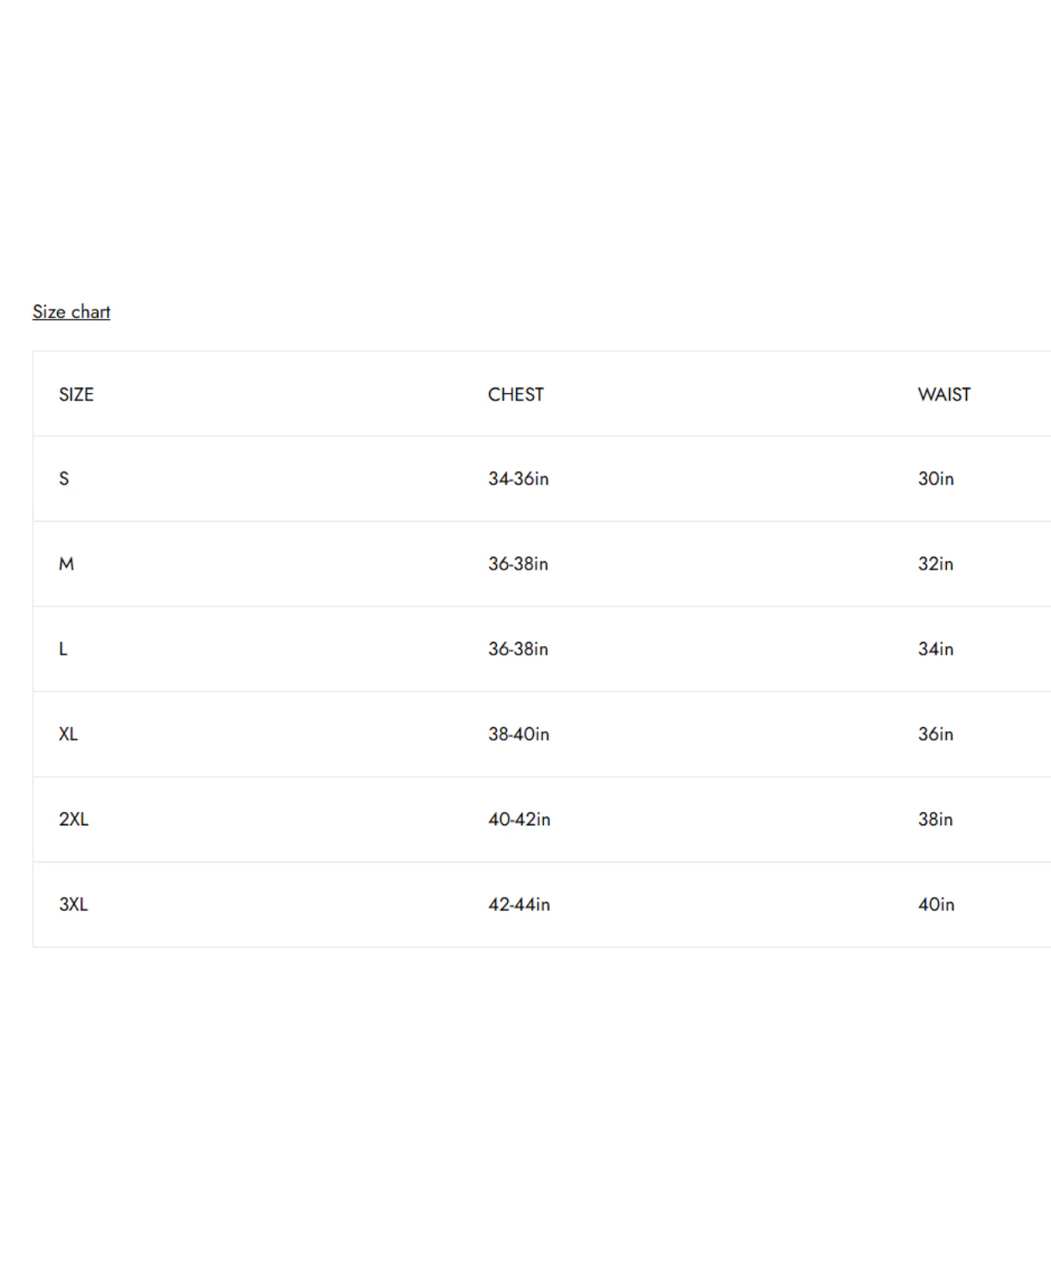
Task: Select the 3XL size cell
Action: (73, 904)
